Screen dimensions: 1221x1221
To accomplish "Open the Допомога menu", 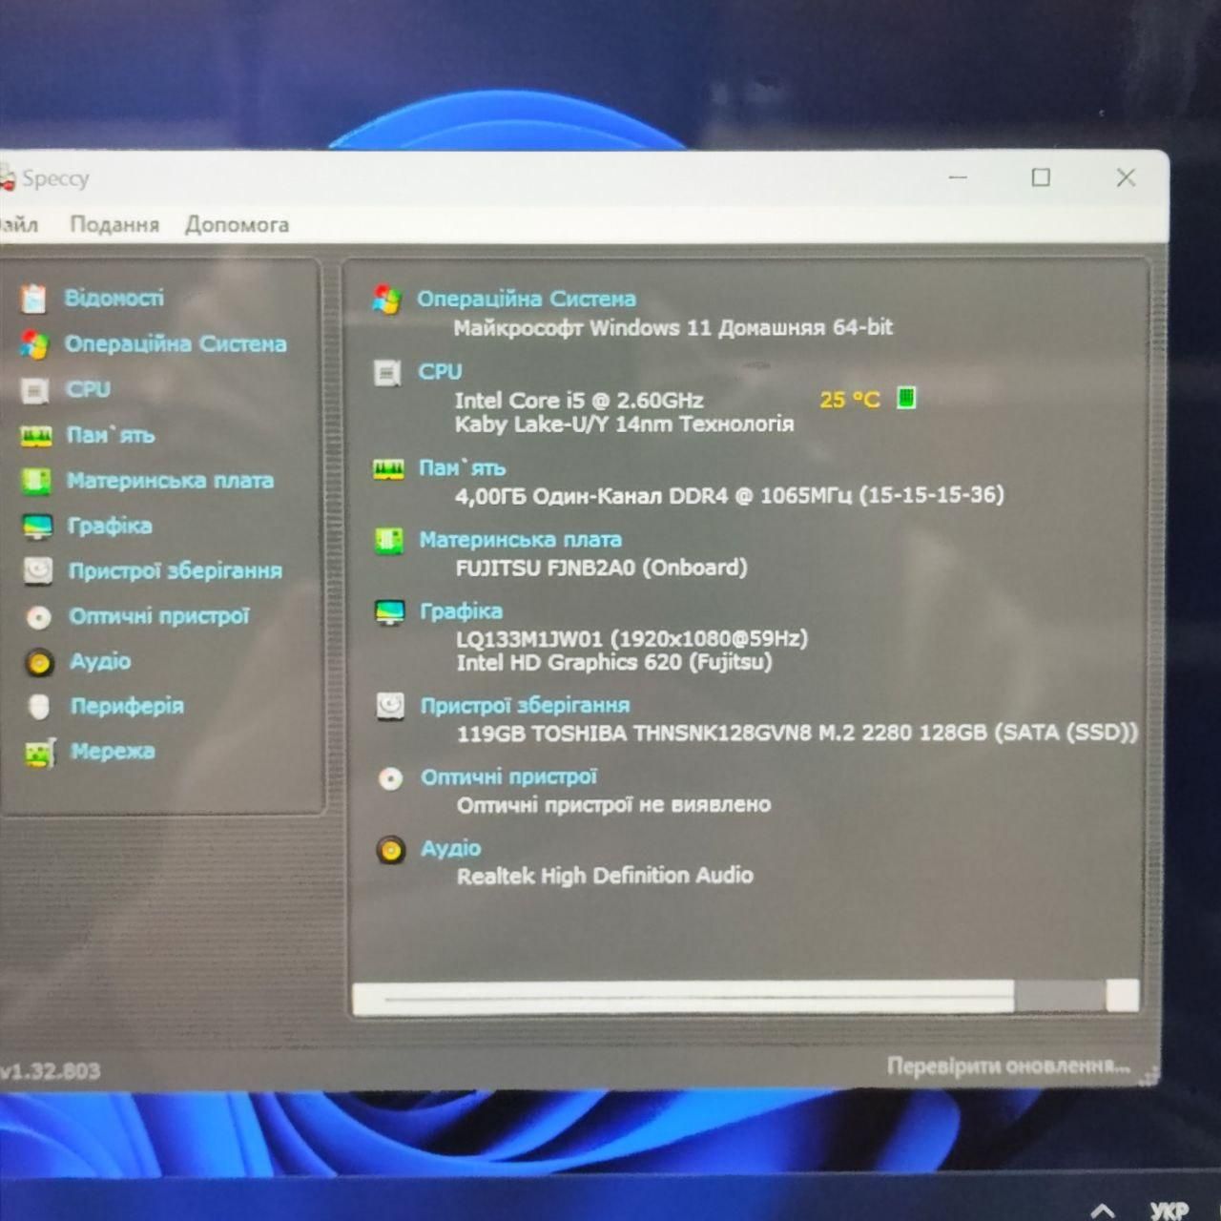I will [x=237, y=225].
